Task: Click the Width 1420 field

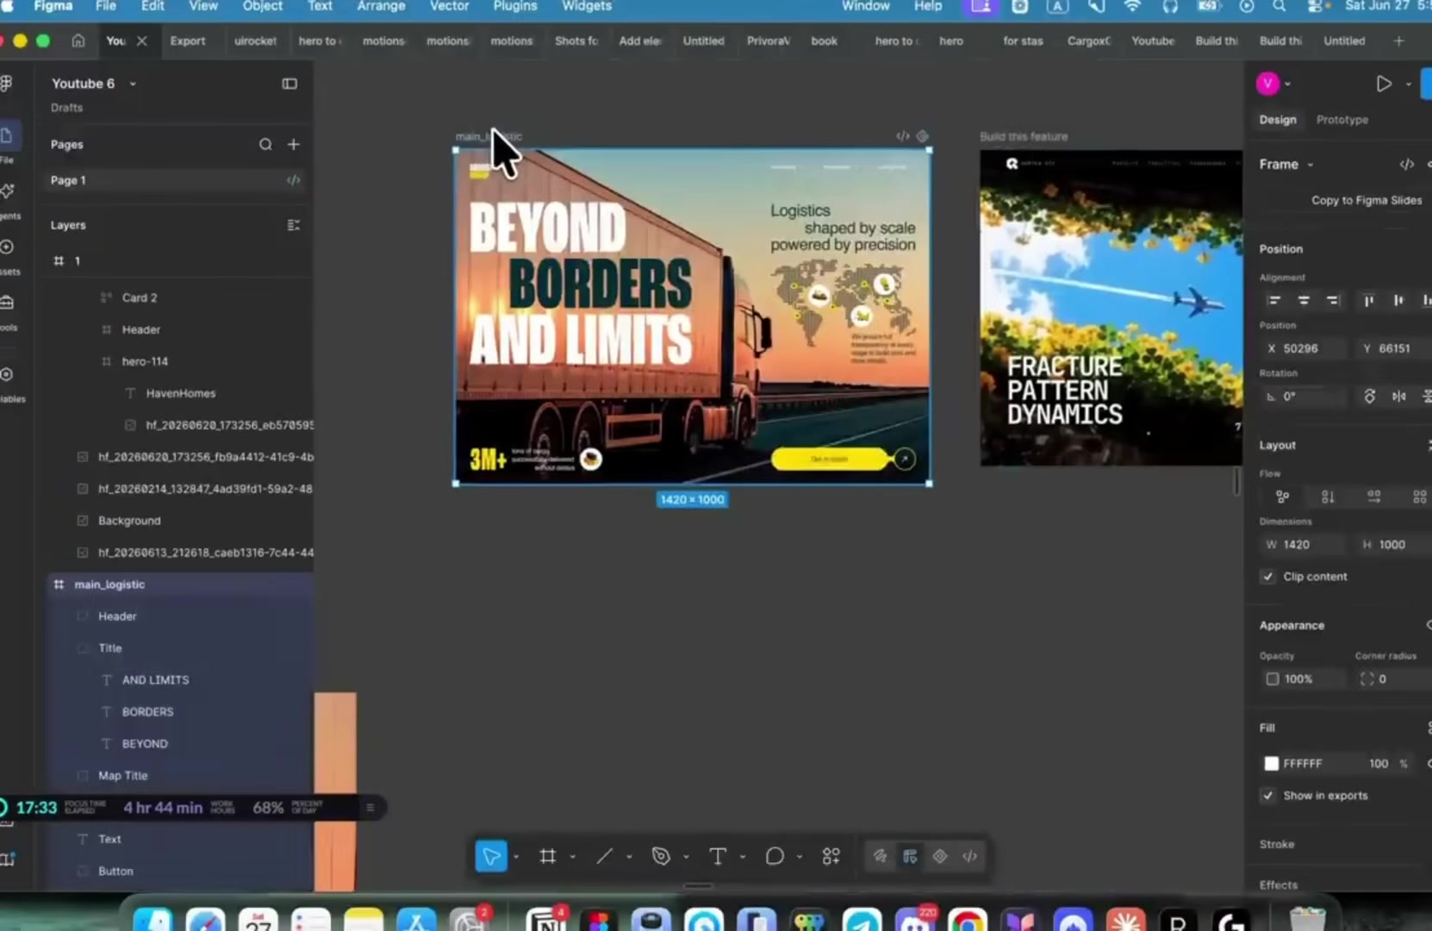Action: pyautogui.click(x=1301, y=545)
